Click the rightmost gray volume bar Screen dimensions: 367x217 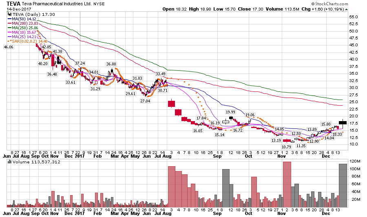pyautogui.click(x=343, y=185)
